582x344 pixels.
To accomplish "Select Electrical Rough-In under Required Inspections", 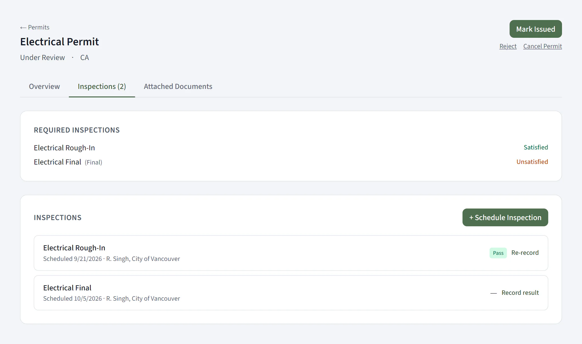I will (x=64, y=148).
